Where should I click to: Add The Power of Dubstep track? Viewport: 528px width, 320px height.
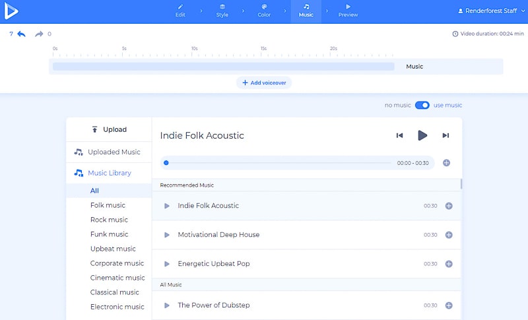(449, 305)
